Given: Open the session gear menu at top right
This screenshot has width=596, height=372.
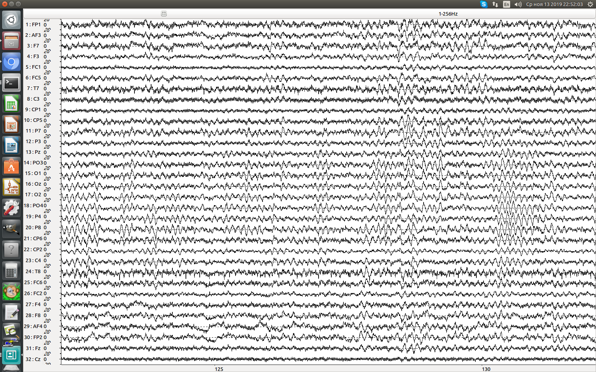Looking at the screenshot, I should (x=591, y=4).
